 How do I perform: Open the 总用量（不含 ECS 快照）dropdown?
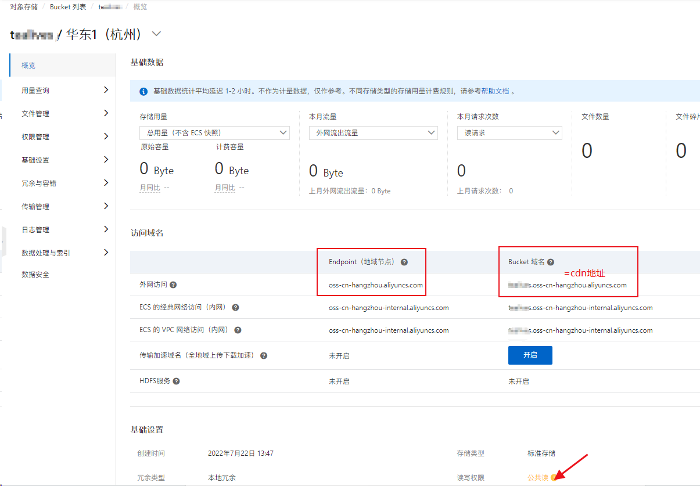(x=283, y=132)
